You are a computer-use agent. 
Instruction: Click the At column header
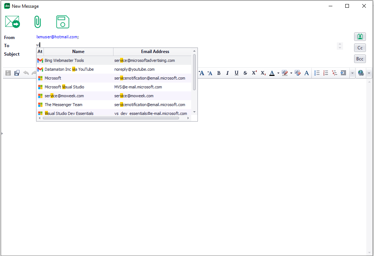[40, 52]
